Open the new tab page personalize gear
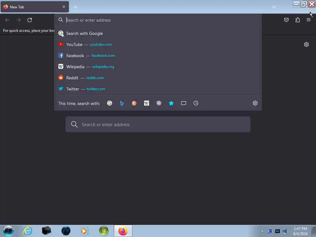 pos(306,44)
